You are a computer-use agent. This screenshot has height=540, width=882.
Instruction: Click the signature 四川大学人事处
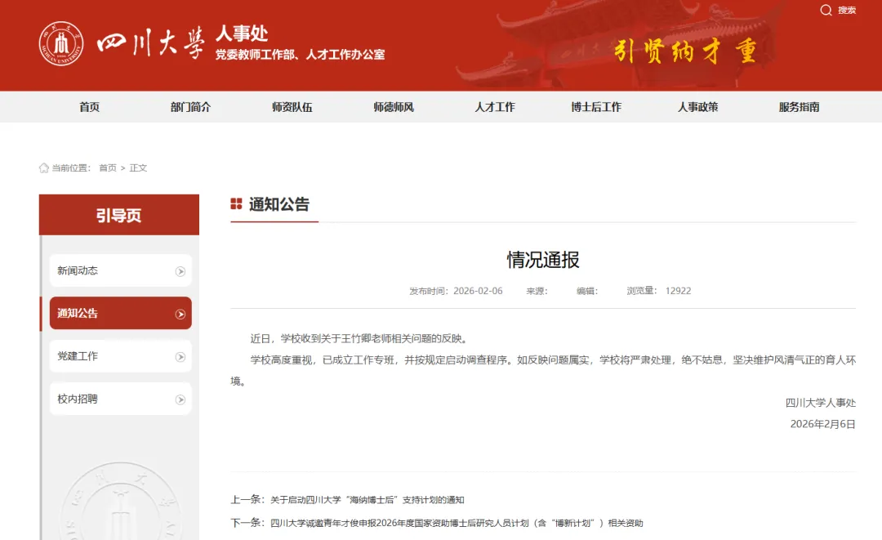point(821,403)
